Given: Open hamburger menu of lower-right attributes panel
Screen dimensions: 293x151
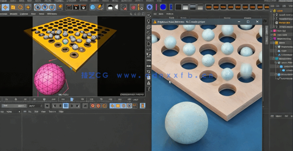Looking at the screenshot, I should coord(272,116).
